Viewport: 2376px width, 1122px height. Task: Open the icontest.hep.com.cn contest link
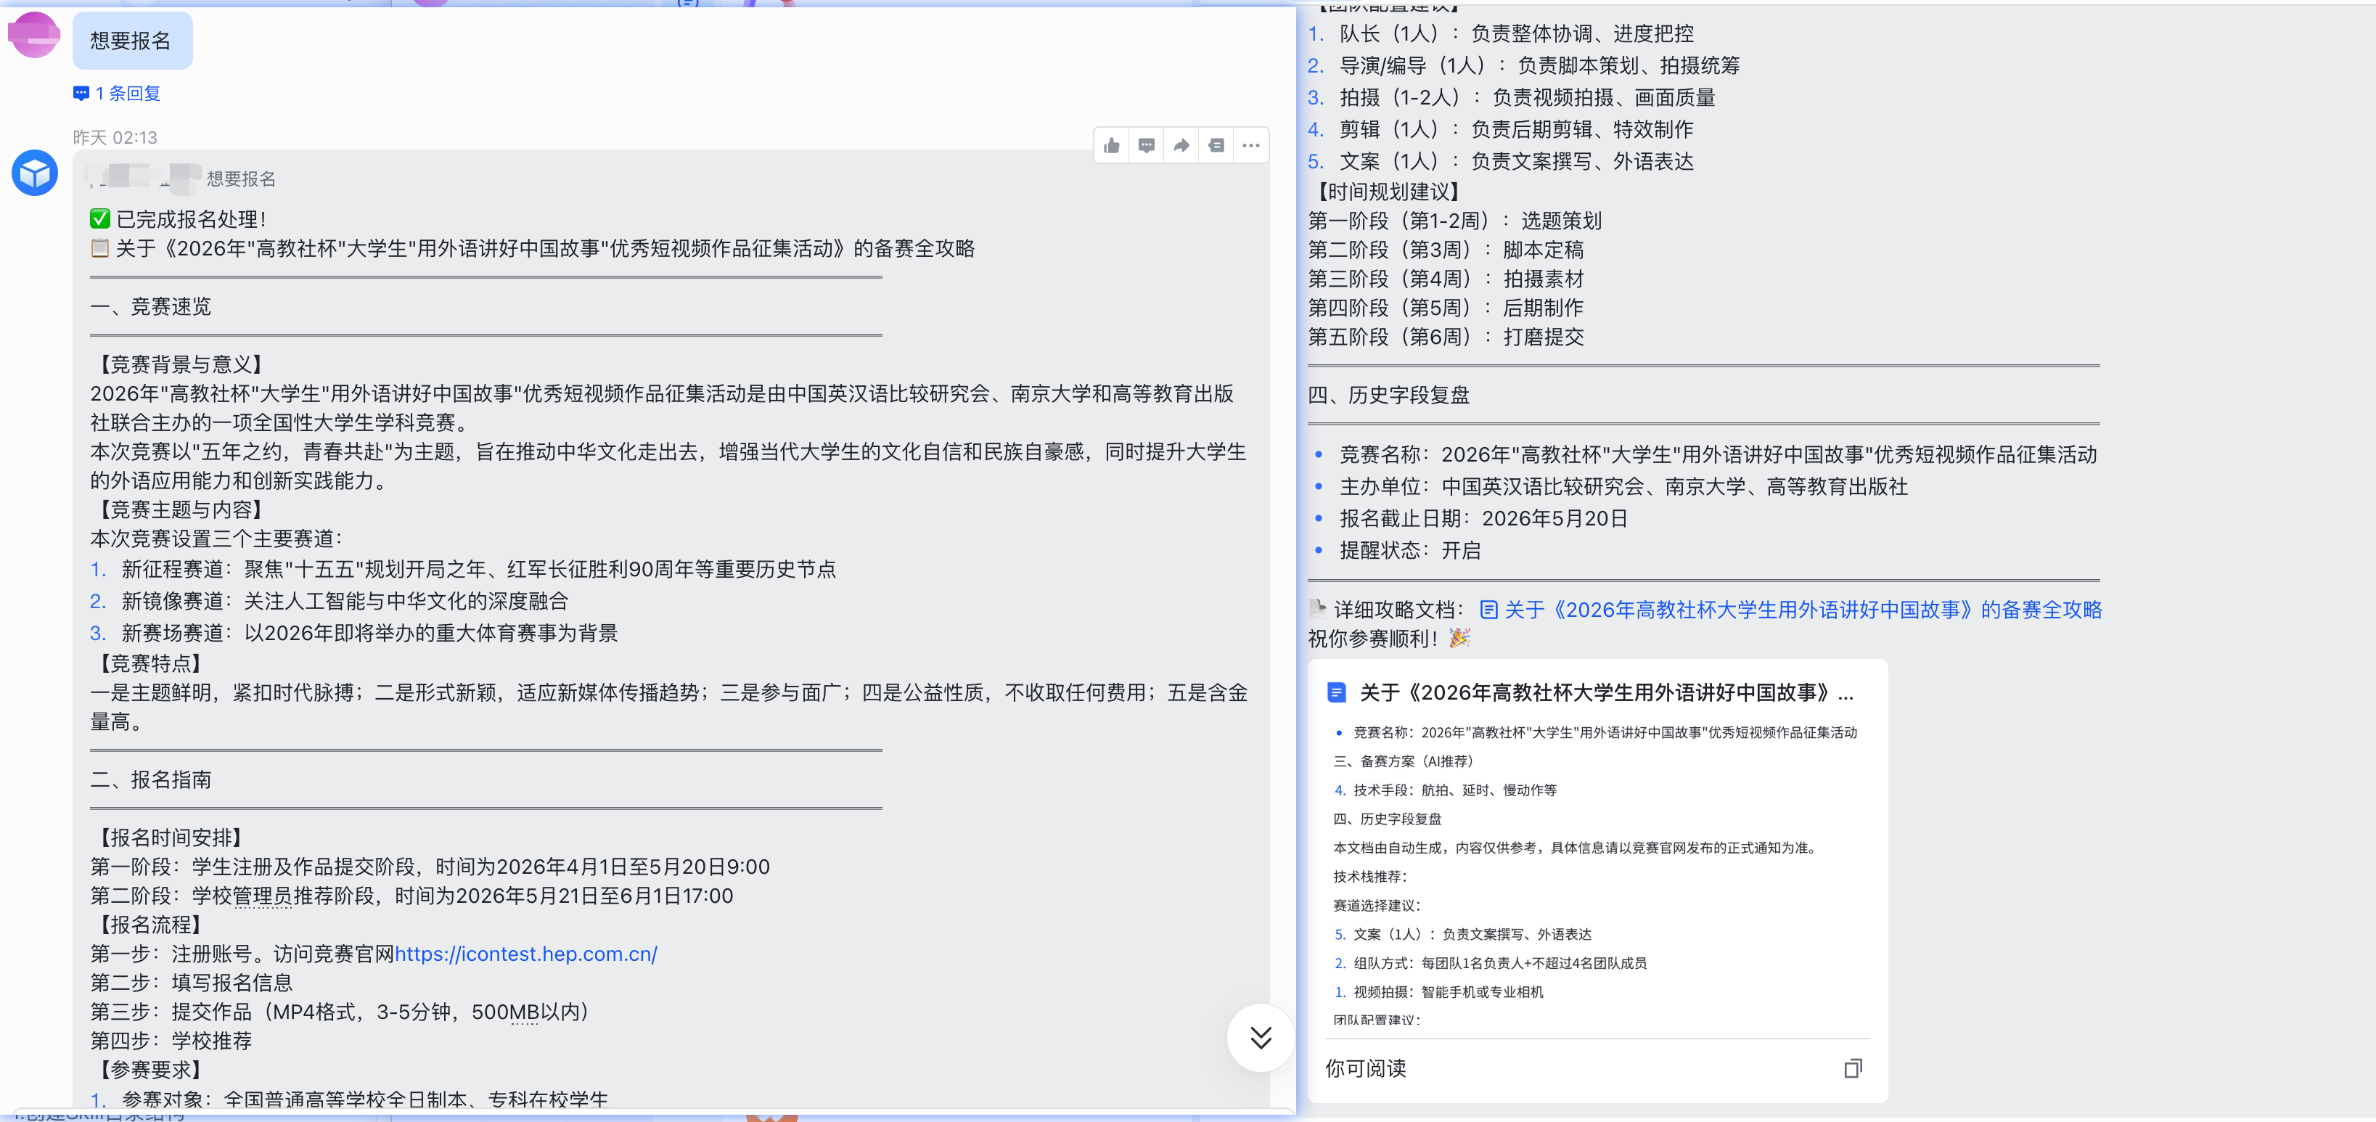525,954
